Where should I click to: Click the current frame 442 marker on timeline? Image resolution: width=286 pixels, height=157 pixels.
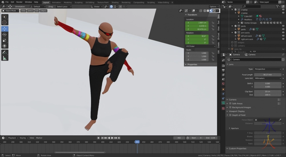(x=137, y=142)
